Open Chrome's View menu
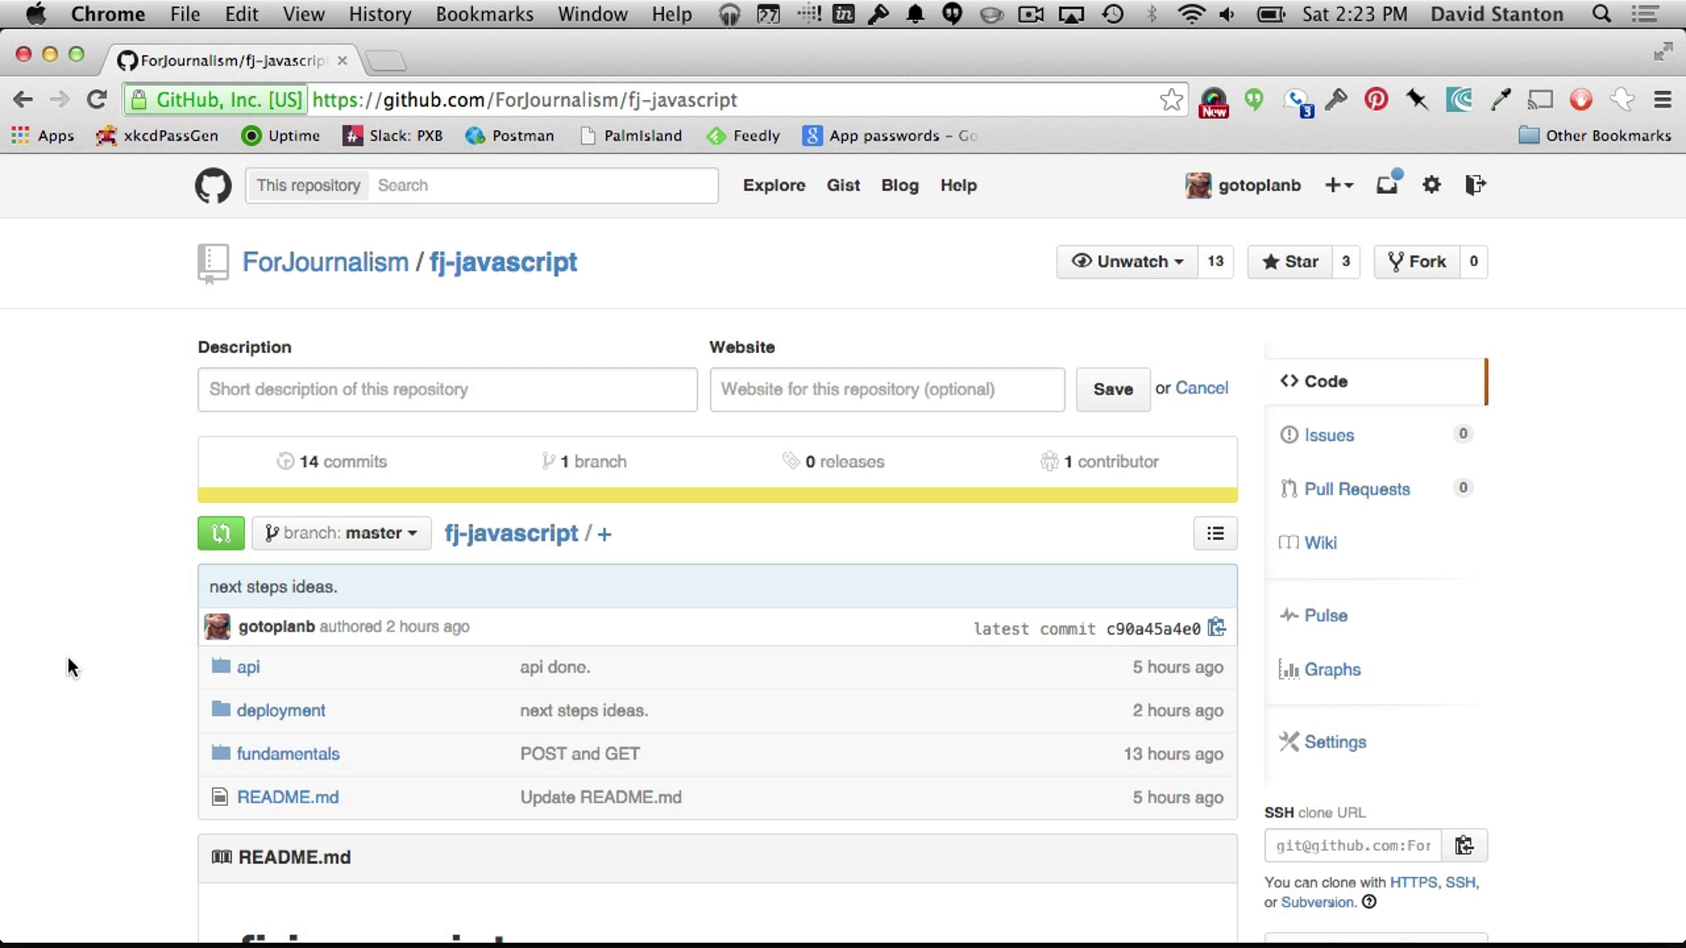 point(303,14)
